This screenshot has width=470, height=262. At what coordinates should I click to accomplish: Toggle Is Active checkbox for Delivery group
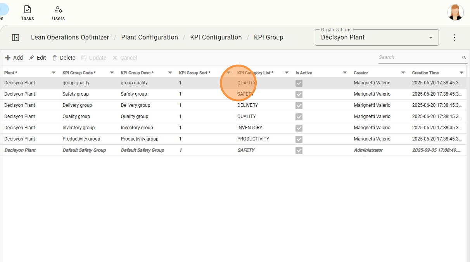point(299,106)
